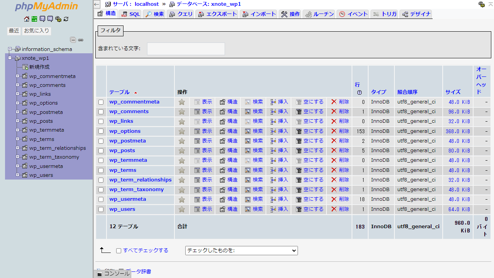
Task: Toggle link with main panel icon
Action: (81, 40)
